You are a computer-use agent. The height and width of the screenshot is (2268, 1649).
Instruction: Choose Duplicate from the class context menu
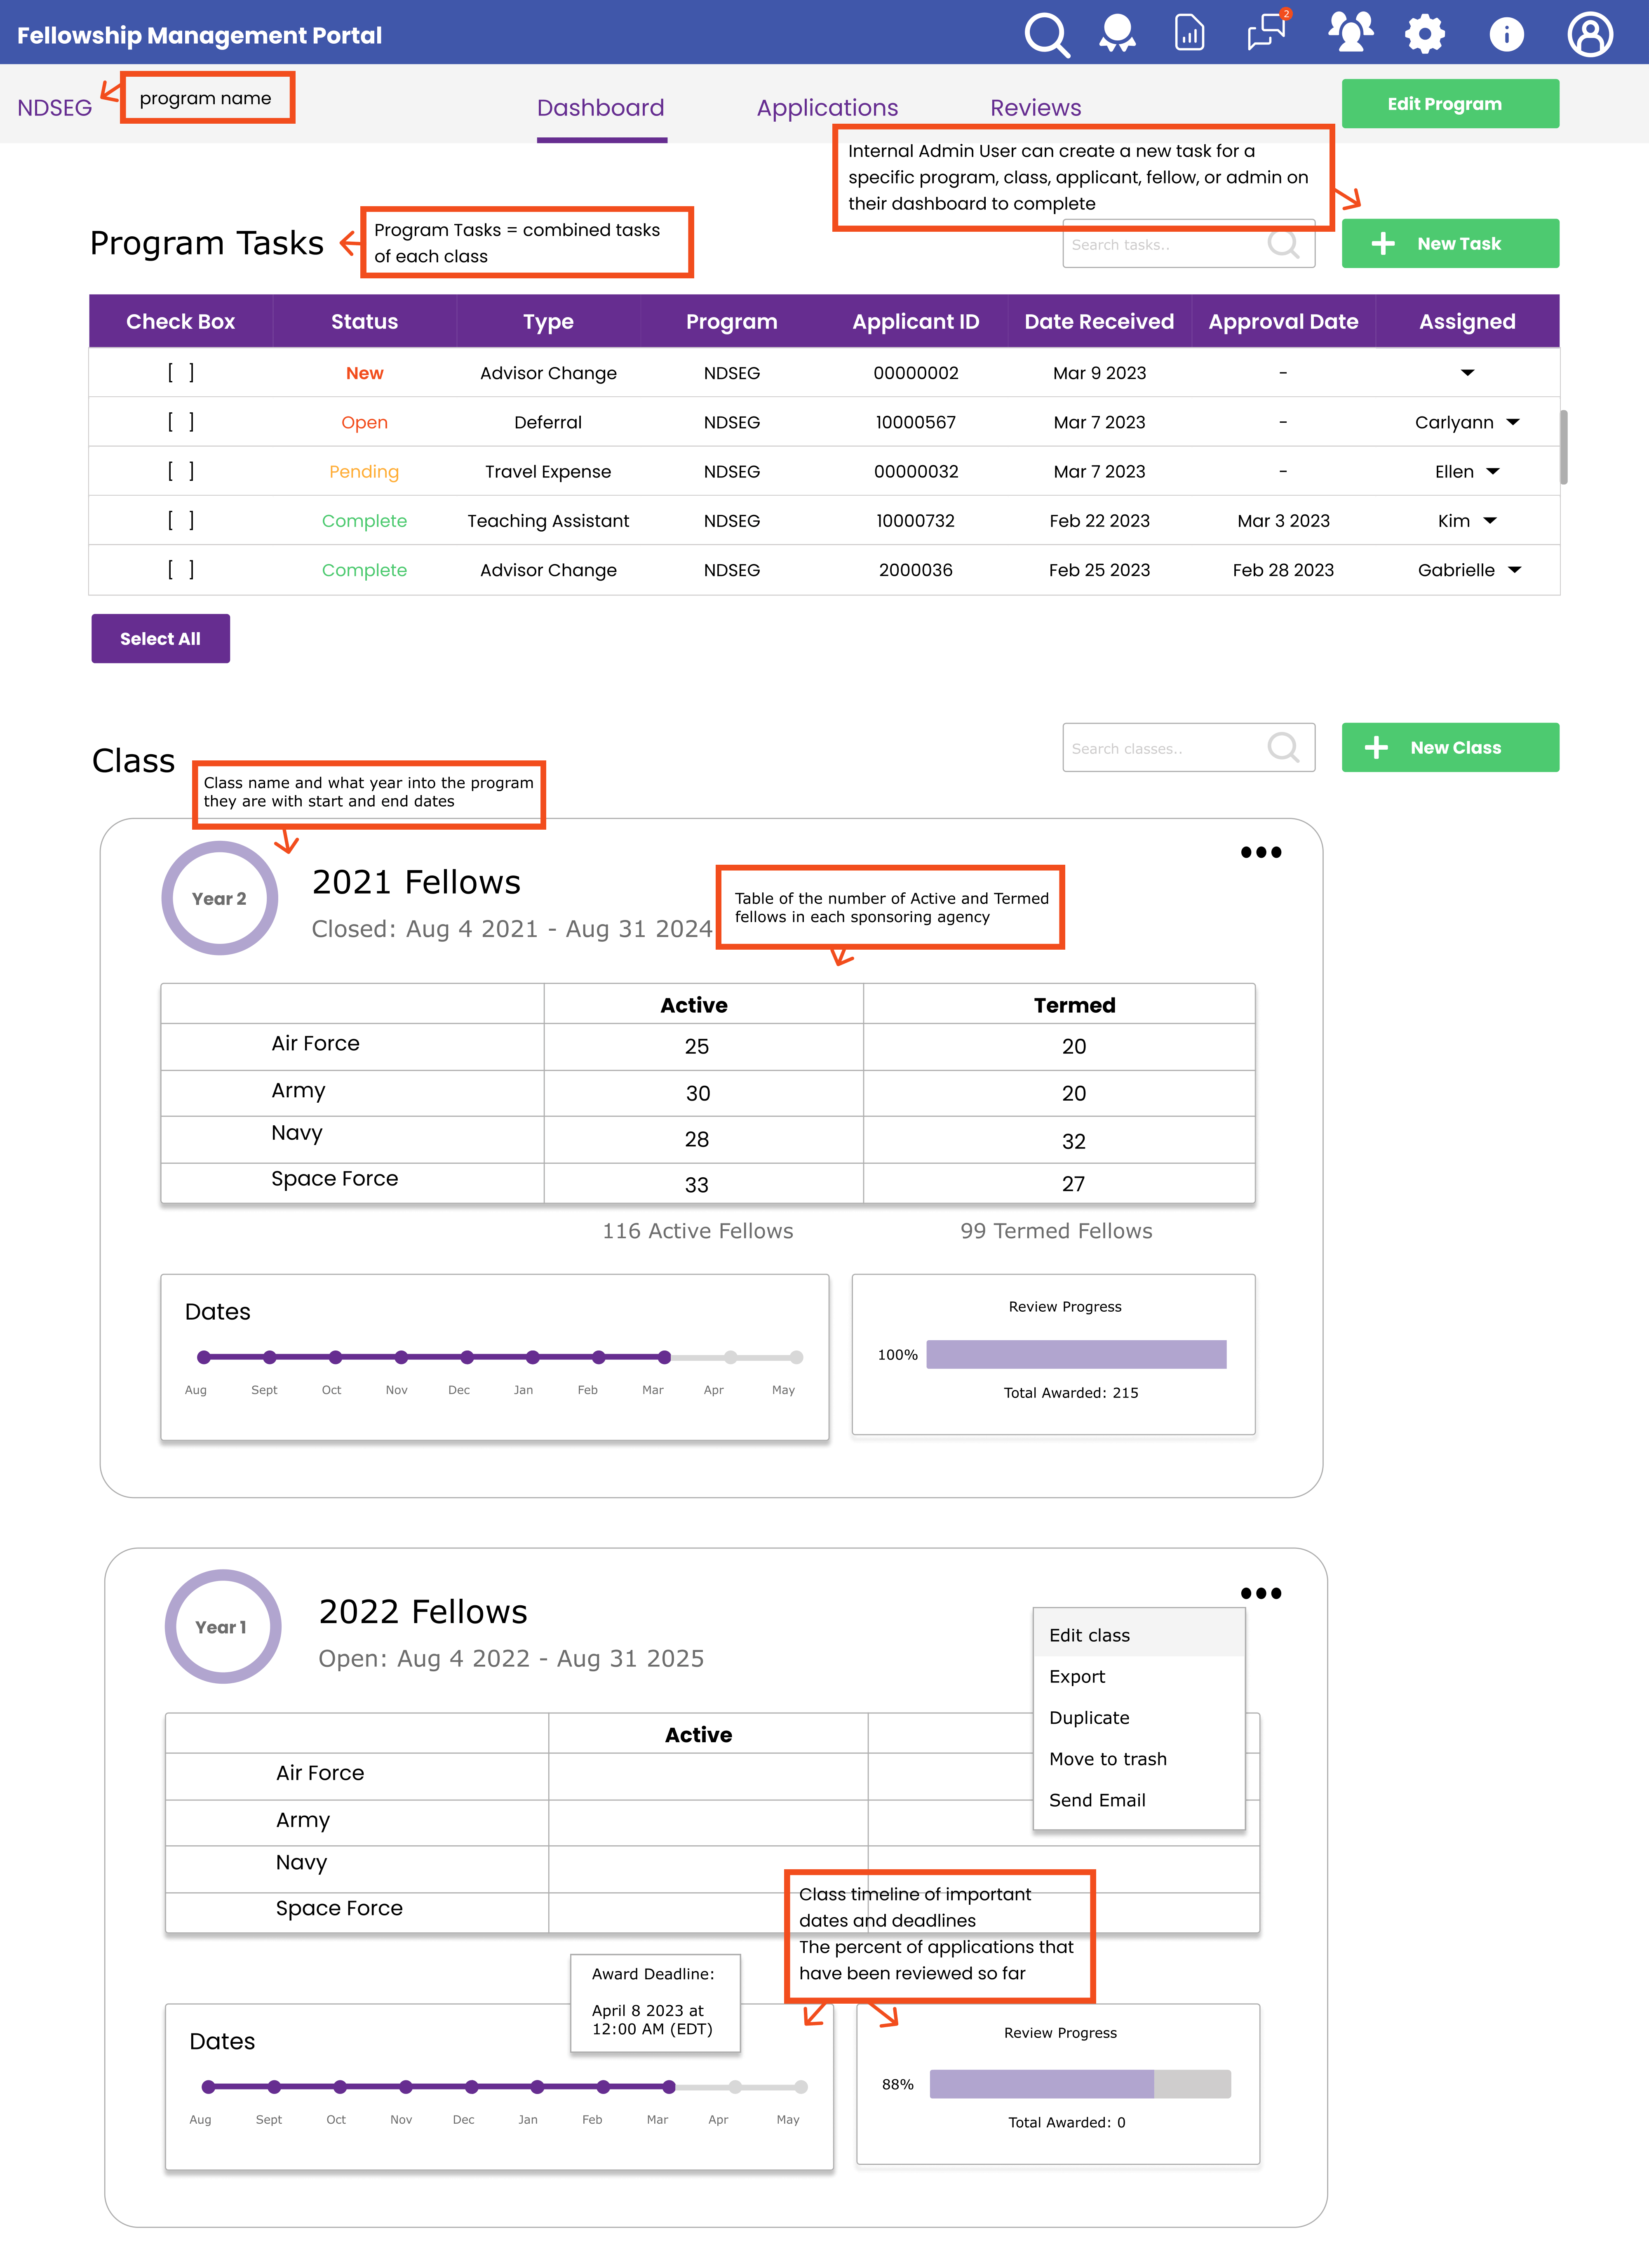pyautogui.click(x=1089, y=1717)
